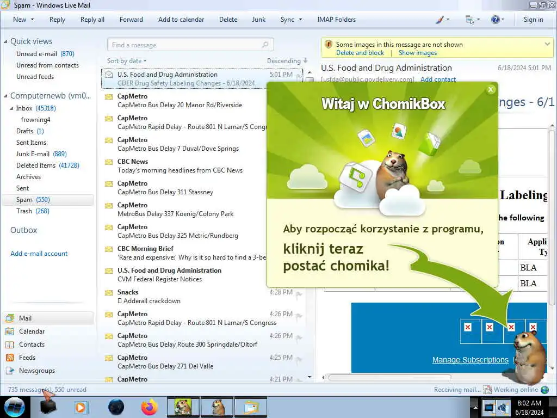The image size is (557, 418).
Task: Open the Sync dropdown arrow
Action: point(300,20)
